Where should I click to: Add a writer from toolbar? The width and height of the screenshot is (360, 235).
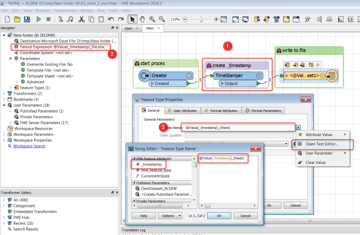pyautogui.click(x=267, y=19)
